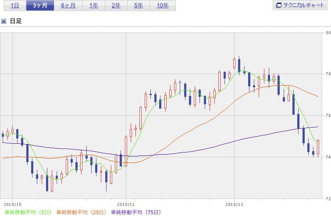Show the 1年 chart range
The width and height of the screenshot is (331, 216).
(x=94, y=6)
